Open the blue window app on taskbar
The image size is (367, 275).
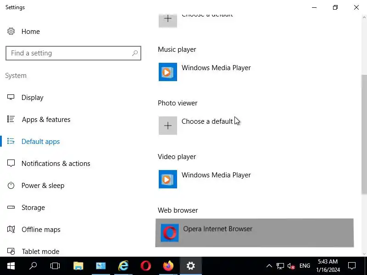tap(101, 266)
